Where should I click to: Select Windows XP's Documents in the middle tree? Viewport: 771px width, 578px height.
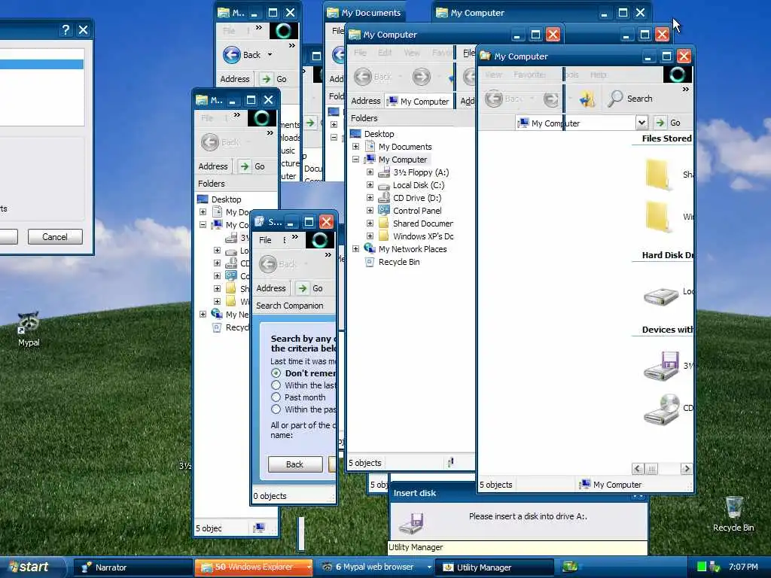click(x=423, y=236)
